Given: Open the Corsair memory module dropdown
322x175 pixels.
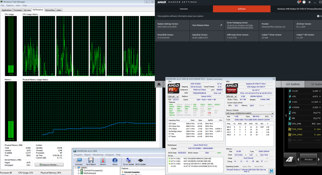Looking at the screenshot, I should [250, 113].
